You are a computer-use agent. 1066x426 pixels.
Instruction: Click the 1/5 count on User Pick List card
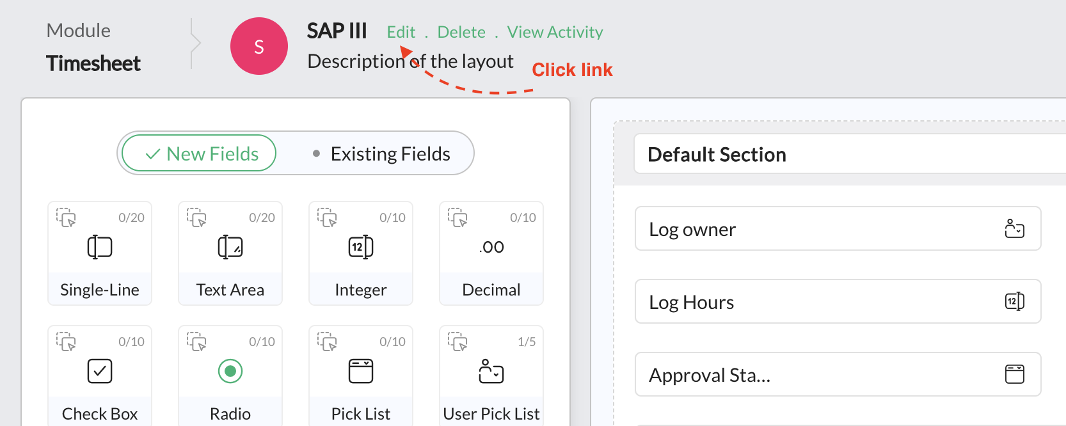tap(527, 342)
